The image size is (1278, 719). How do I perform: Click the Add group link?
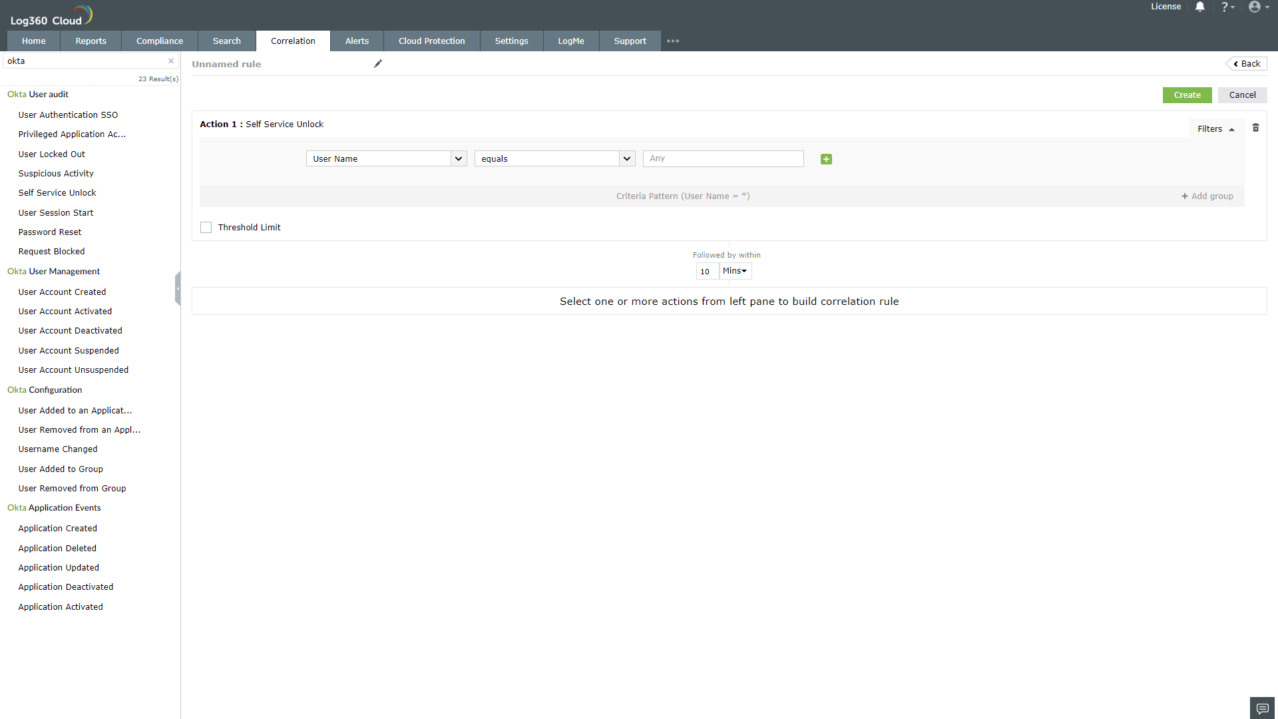click(1207, 196)
